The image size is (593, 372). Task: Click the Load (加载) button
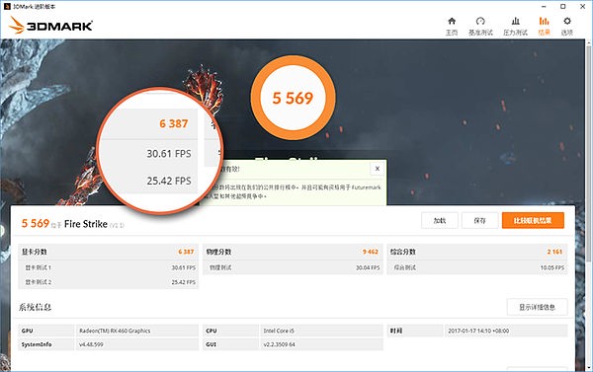point(440,221)
